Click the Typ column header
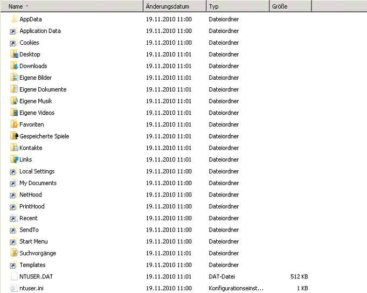This screenshot has width=367, height=293. [x=214, y=6]
